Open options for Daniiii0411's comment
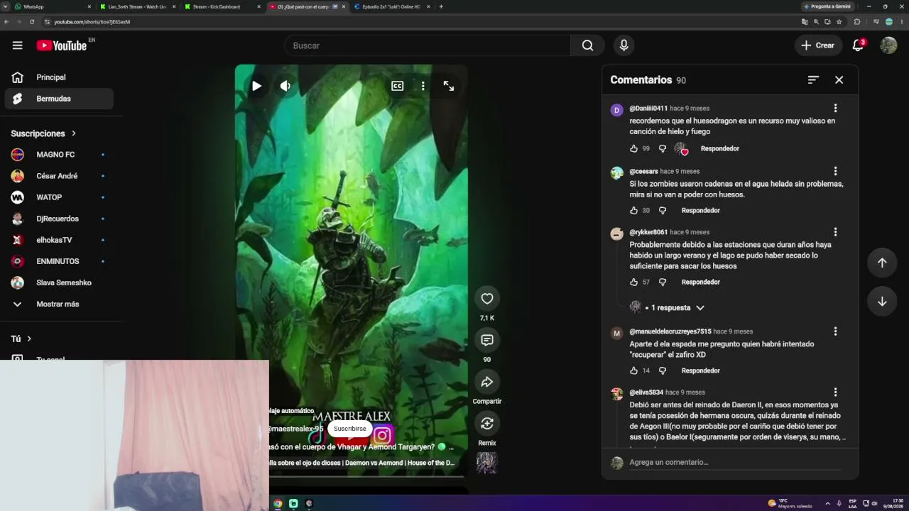Image resolution: width=909 pixels, height=511 pixels. tap(835, 109)
